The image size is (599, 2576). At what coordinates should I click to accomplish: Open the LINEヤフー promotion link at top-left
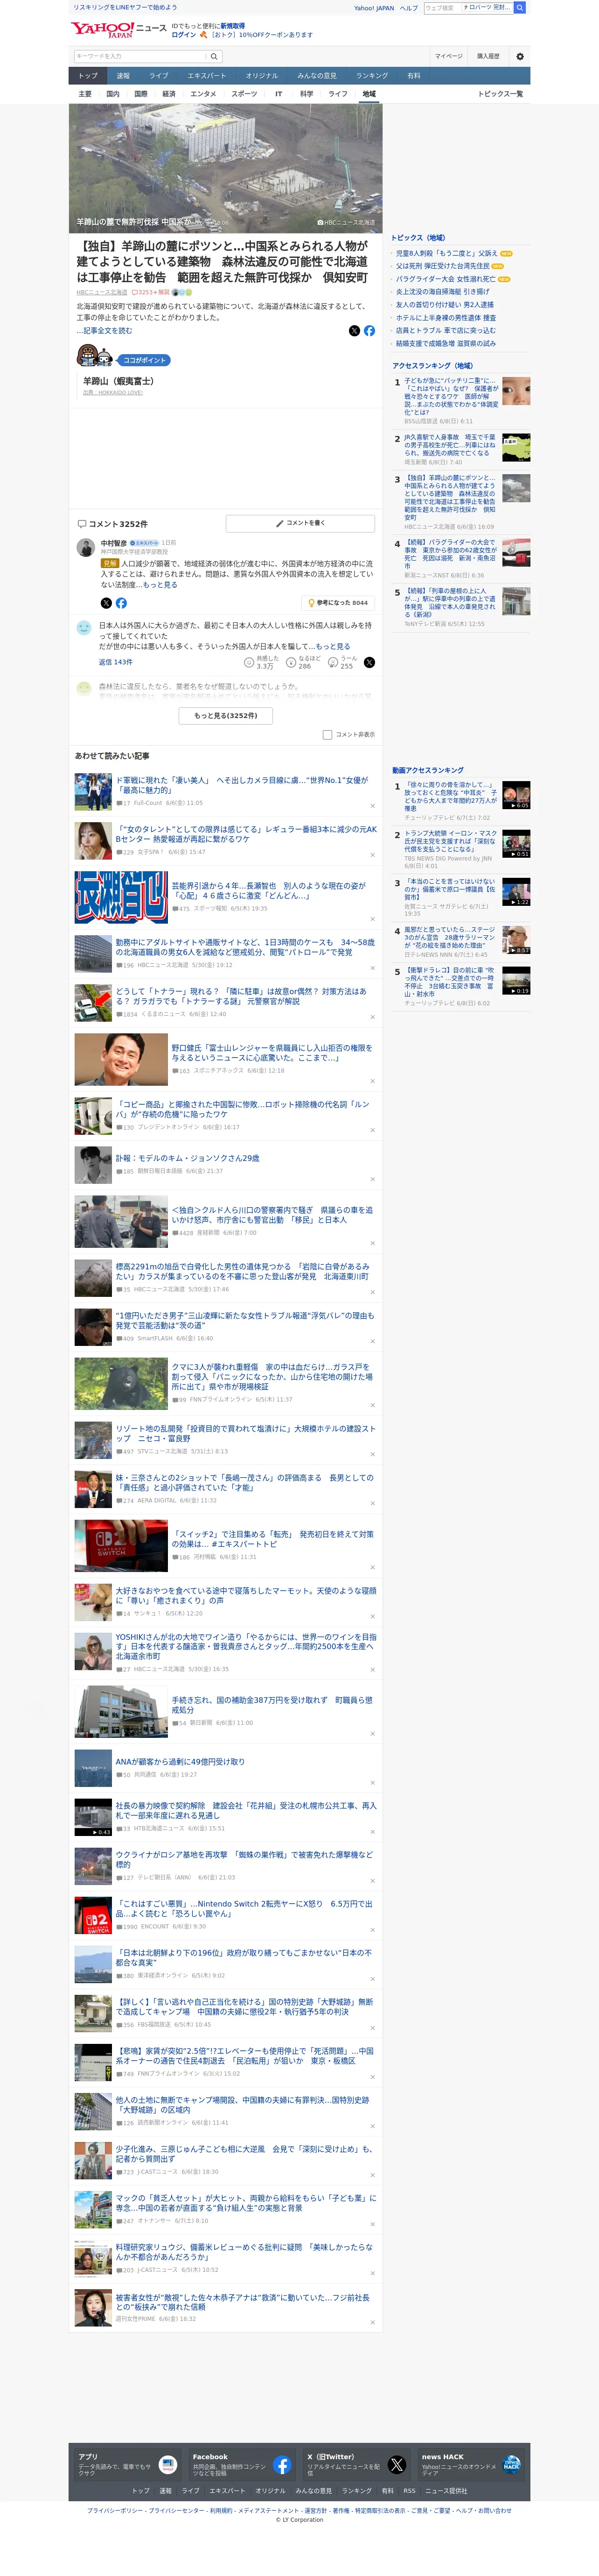click(x=125, y=7)
